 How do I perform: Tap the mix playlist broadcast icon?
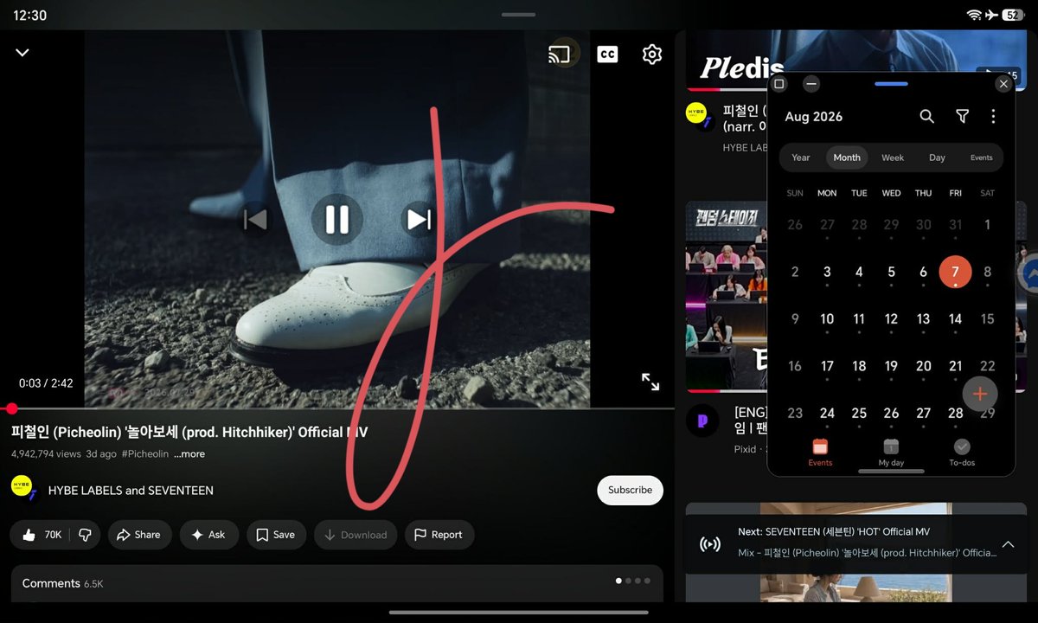pyautogui.click(x=709, y=544)
